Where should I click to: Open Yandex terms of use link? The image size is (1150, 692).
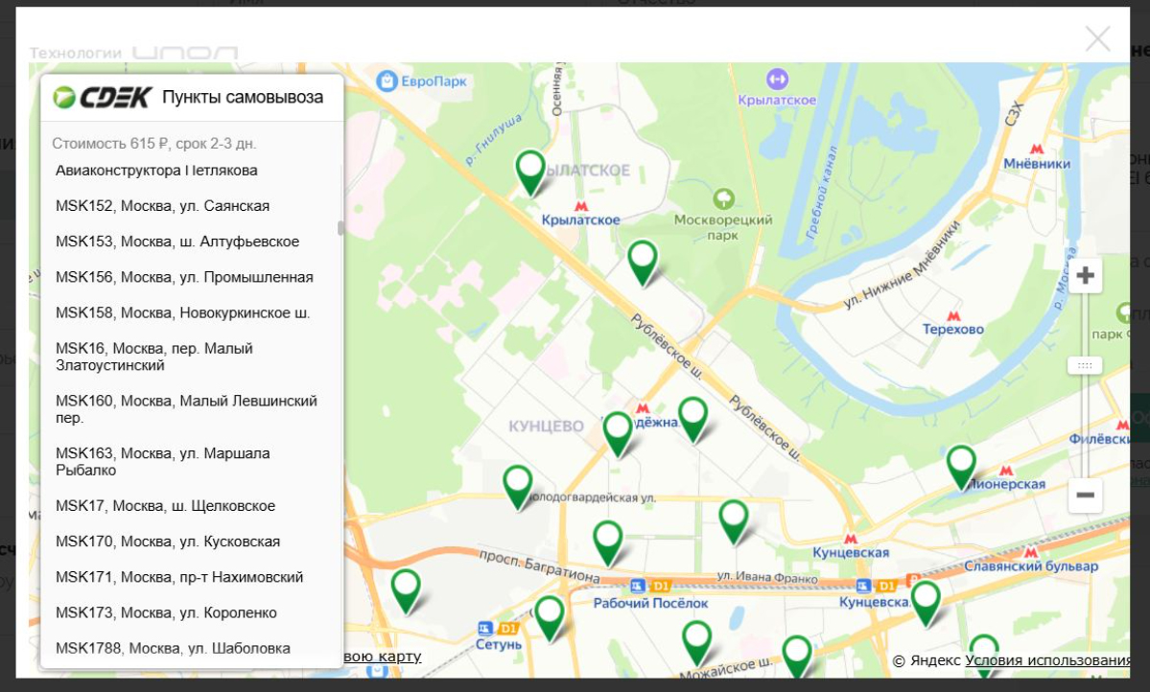click(x=1047, y=660)
